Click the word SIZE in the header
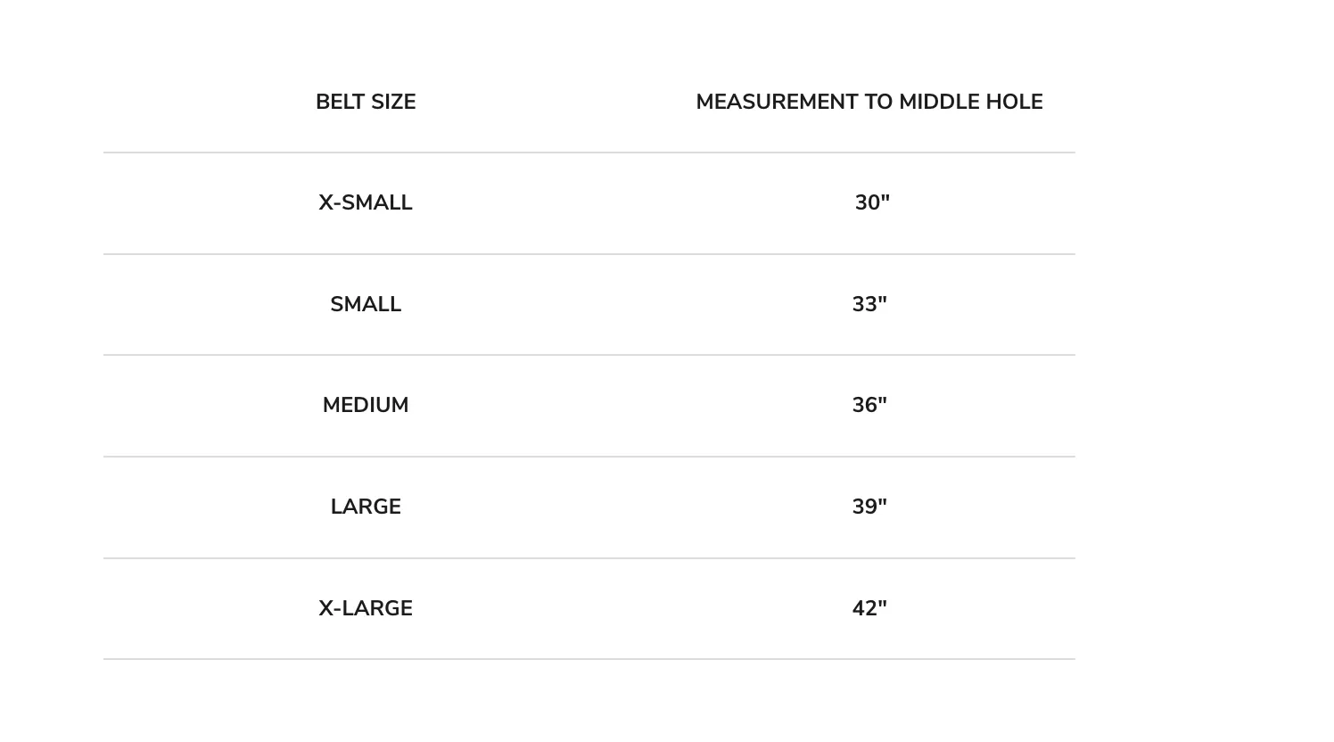 (x=393, y=102)
